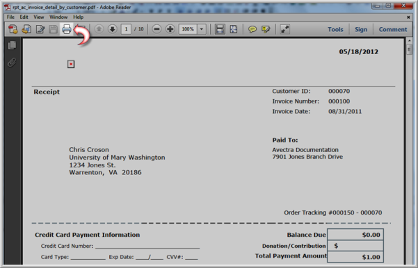Viewport: 418px width, 268px height.
Task: Click the Save file floppy icon
Action: [53, 29]
